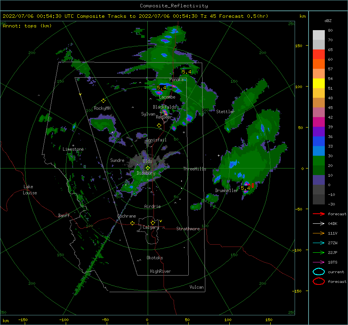This screenshot has width=348, height=325.
Task: Click the yellow radar-site diamond at Olds
Action: (x=148, y=168)
